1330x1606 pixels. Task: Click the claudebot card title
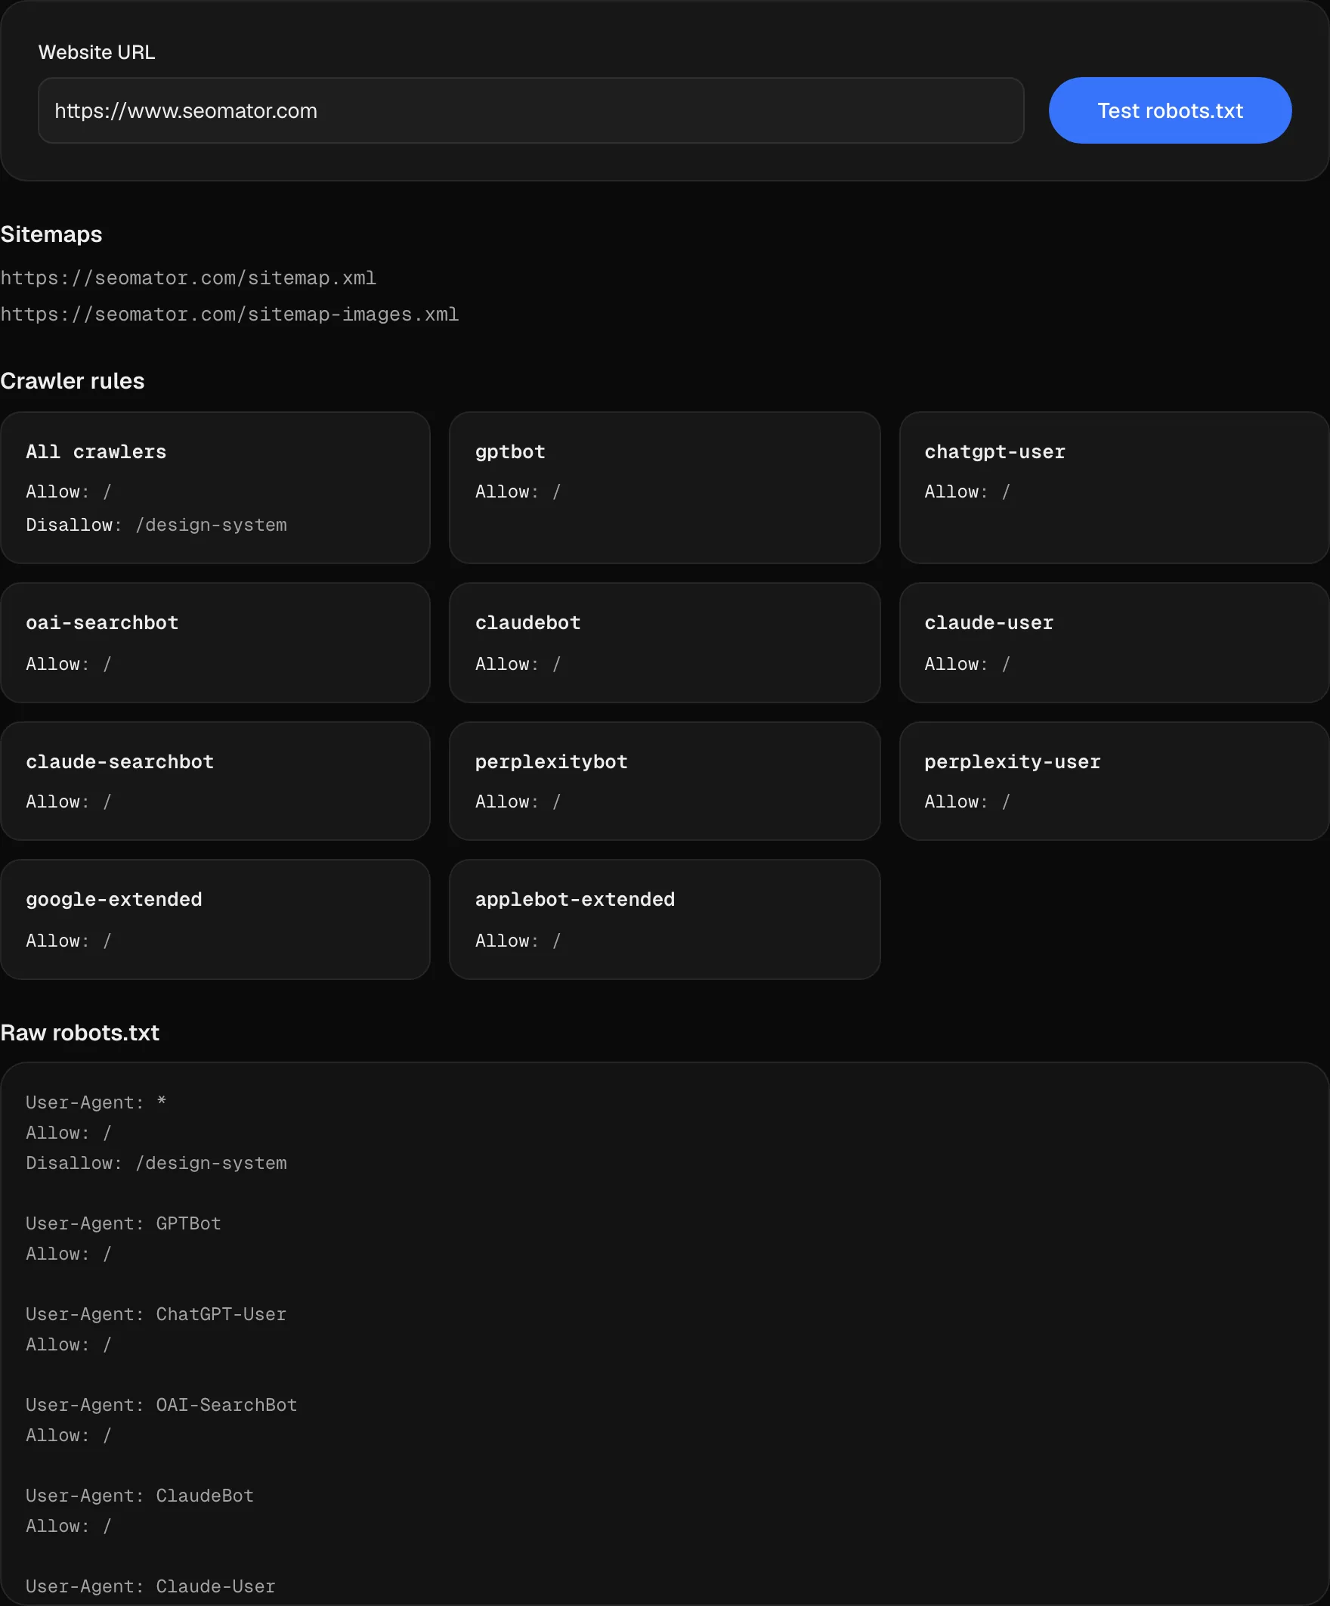coord(528,622)
